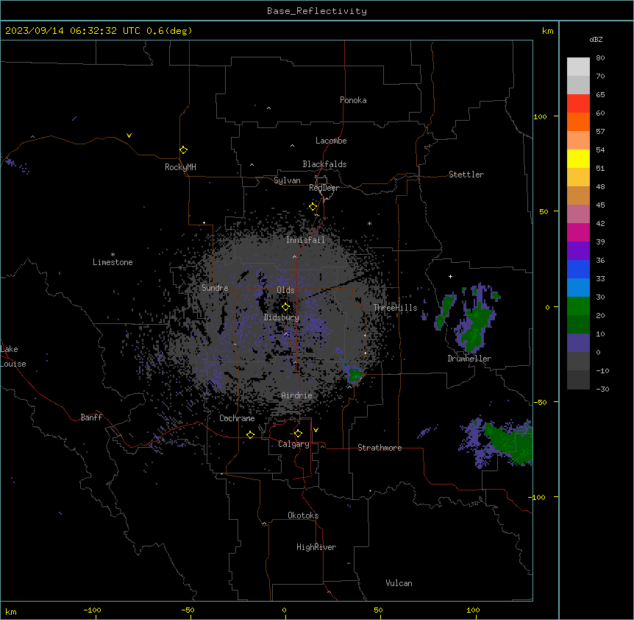Pick the blue 33-36 dBZ legend swatch
The width and height of the screenshot is (634, 620).
tap(578, 269)
